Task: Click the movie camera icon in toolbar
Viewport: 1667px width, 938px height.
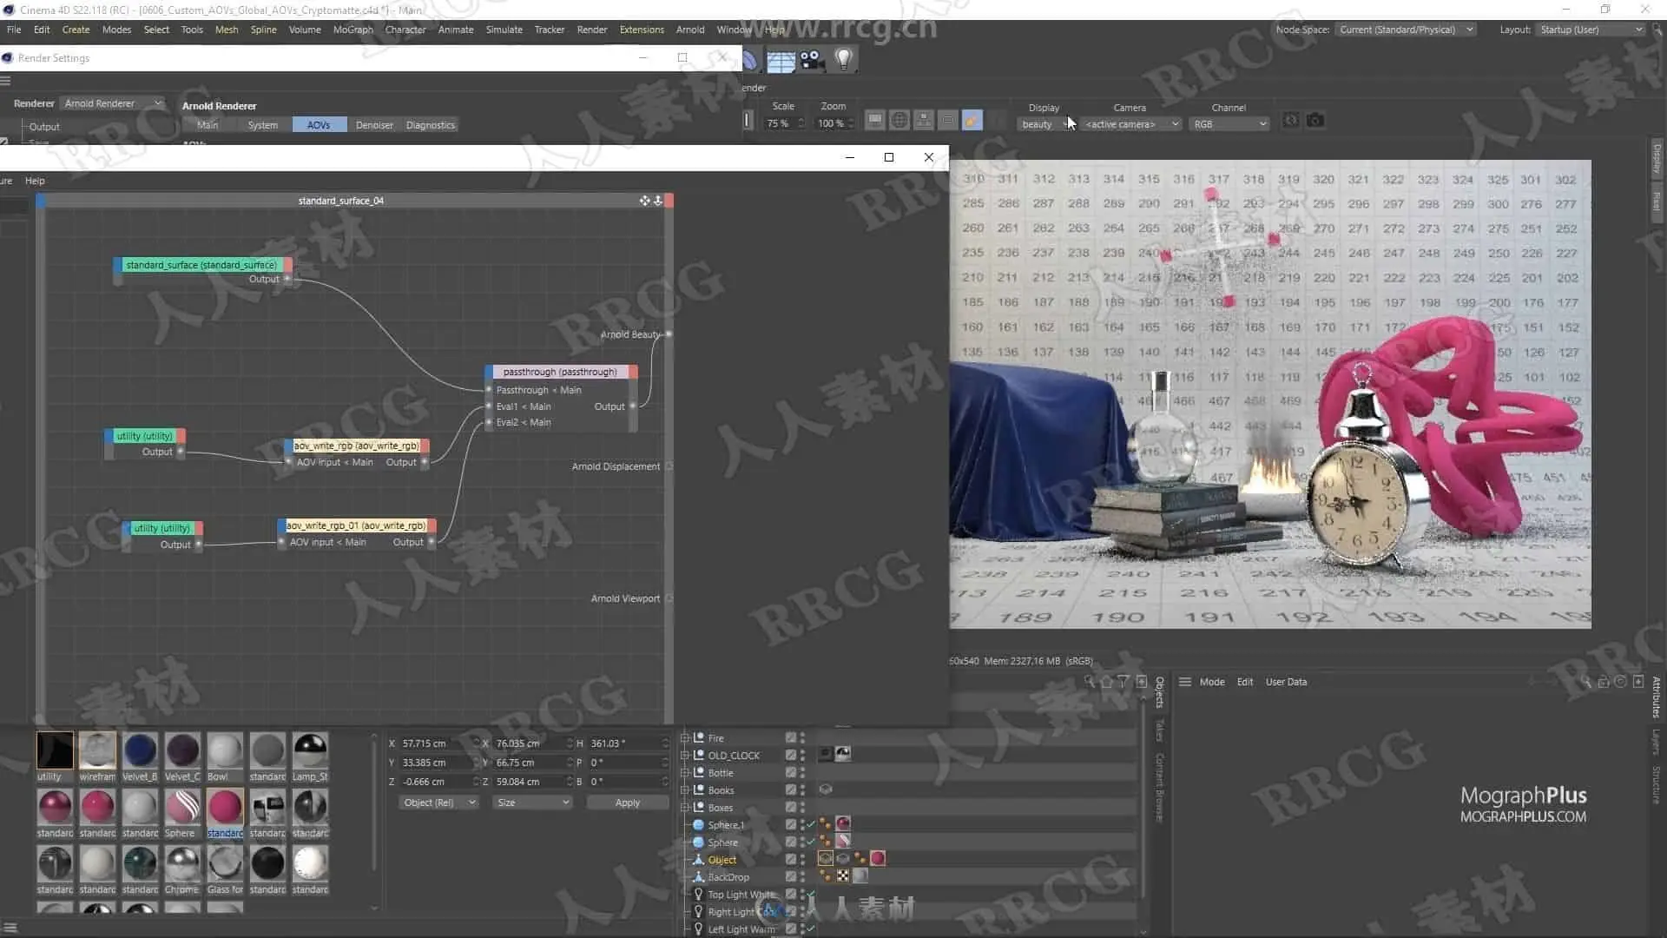Action: (812, 59)
